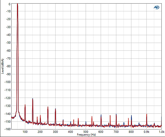Click the "-70" Level axis tick label

click(x=9, y=58)
